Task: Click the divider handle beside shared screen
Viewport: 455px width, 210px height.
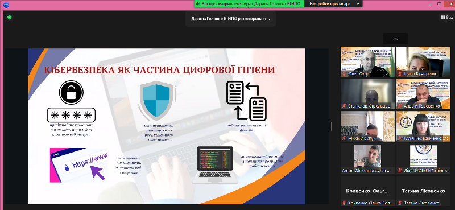Action: point(330,126)
